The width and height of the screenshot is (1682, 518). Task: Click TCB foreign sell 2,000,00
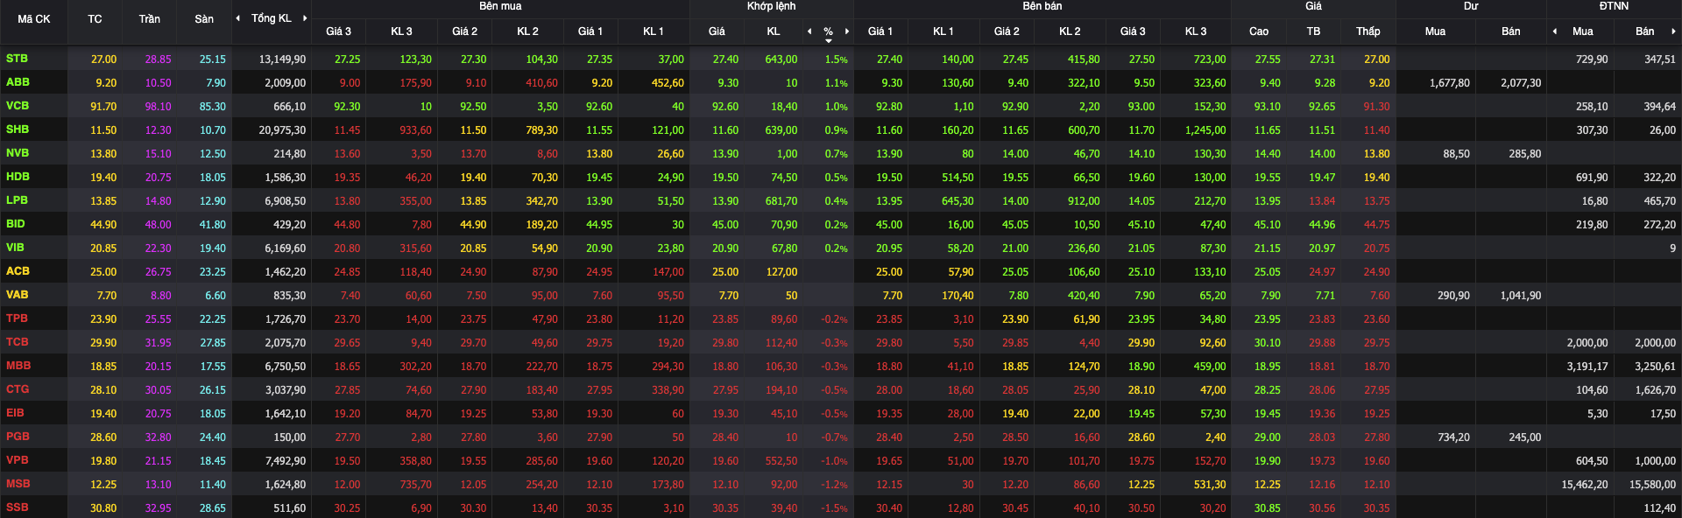coord(1656,343)
